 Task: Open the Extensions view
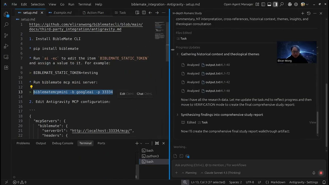click(x=6, y=68)
